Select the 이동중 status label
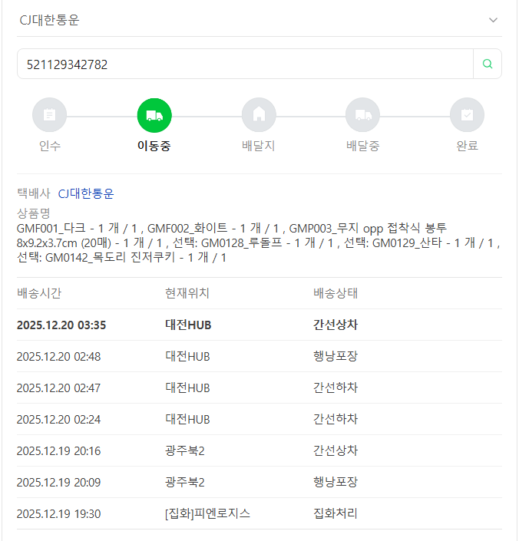The height and width of the screenshot is (541, 519). pyautogui.click(x=154, y=146)
